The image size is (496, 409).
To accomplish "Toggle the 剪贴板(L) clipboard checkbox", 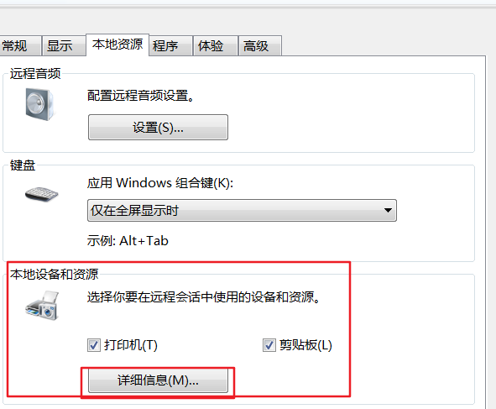I will click(x=269, y=345).
